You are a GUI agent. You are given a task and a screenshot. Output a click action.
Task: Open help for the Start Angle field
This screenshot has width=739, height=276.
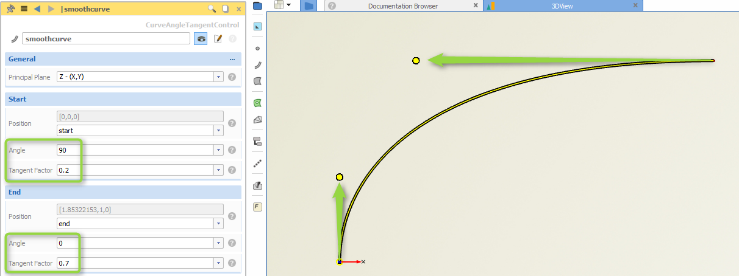point(232,150)
